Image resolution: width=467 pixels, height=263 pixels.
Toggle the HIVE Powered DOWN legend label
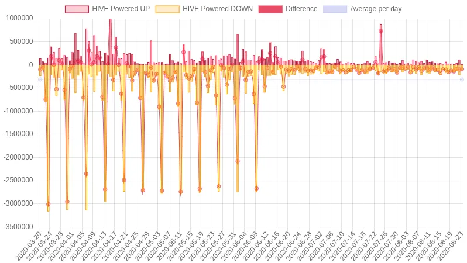point(218,9)
